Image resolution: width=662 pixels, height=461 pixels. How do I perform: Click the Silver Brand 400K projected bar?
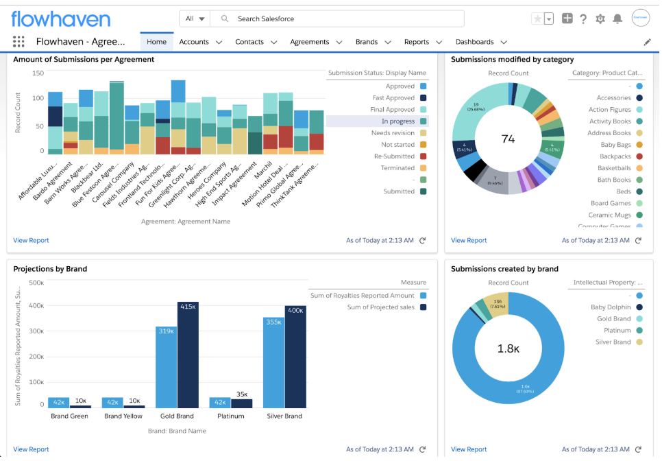pos(295,357)
